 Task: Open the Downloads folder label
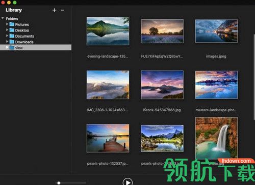[24, 42]
